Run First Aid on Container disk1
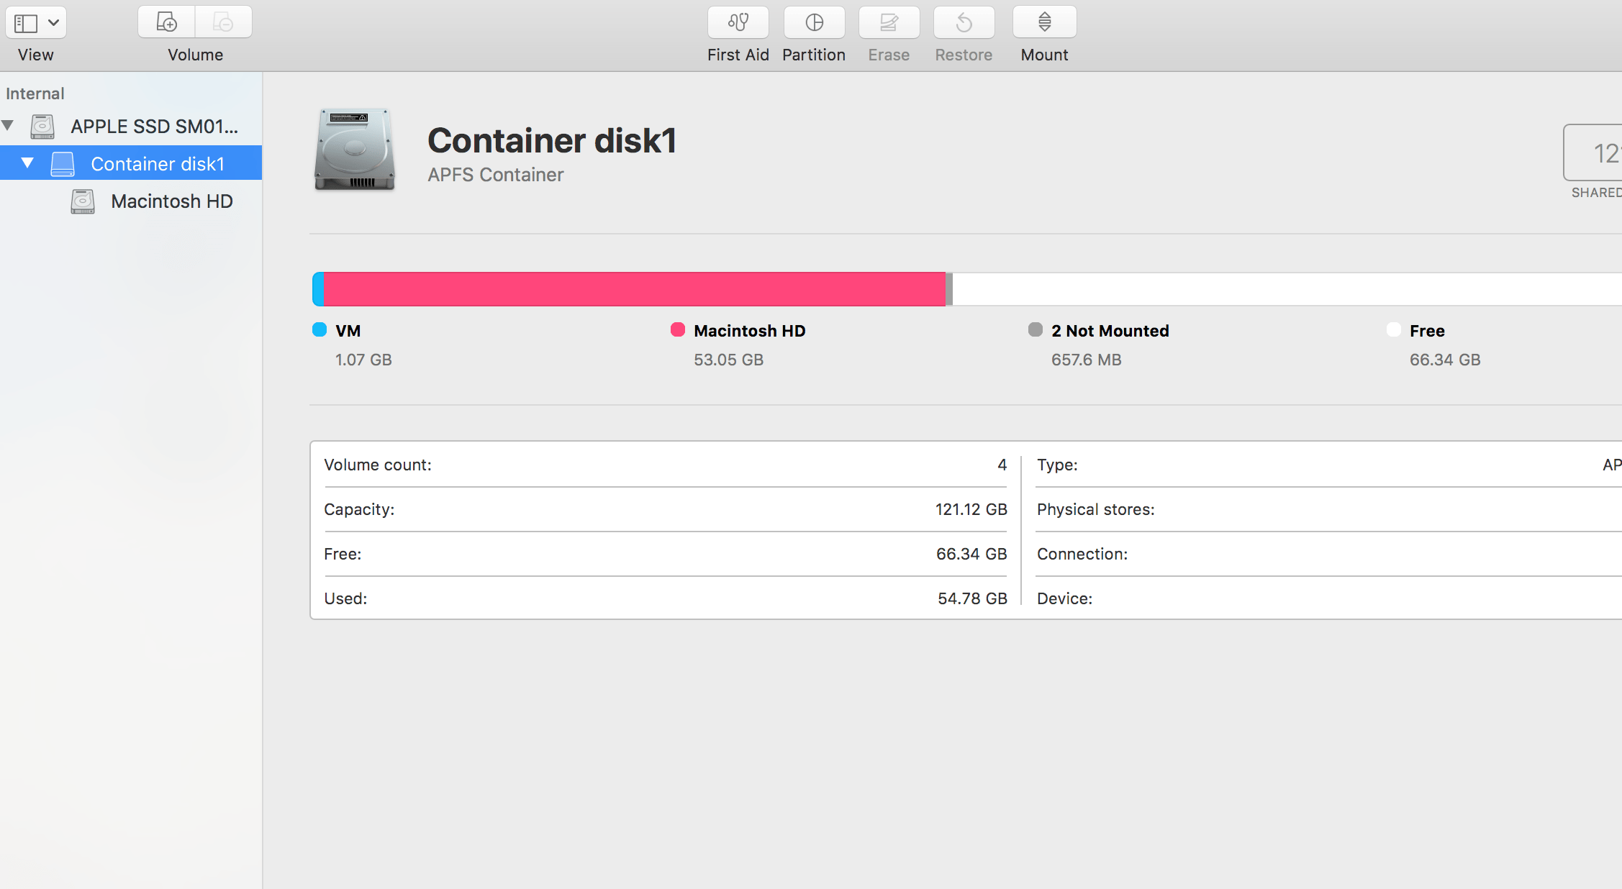The height and width of the screenshot is (889, 1622). (x=738, y=22)
